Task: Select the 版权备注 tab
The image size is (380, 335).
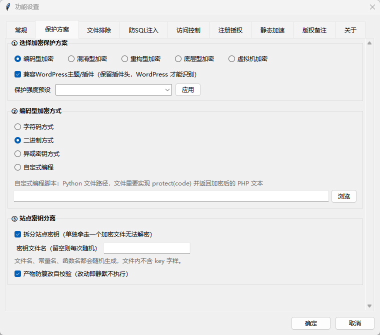Action: pyautogui.click(x=314, y=30)
